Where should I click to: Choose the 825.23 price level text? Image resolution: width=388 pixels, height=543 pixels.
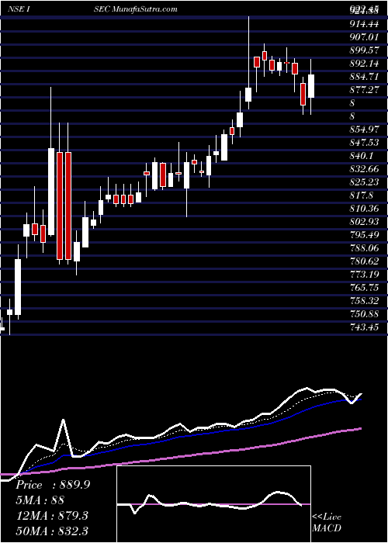364,182
